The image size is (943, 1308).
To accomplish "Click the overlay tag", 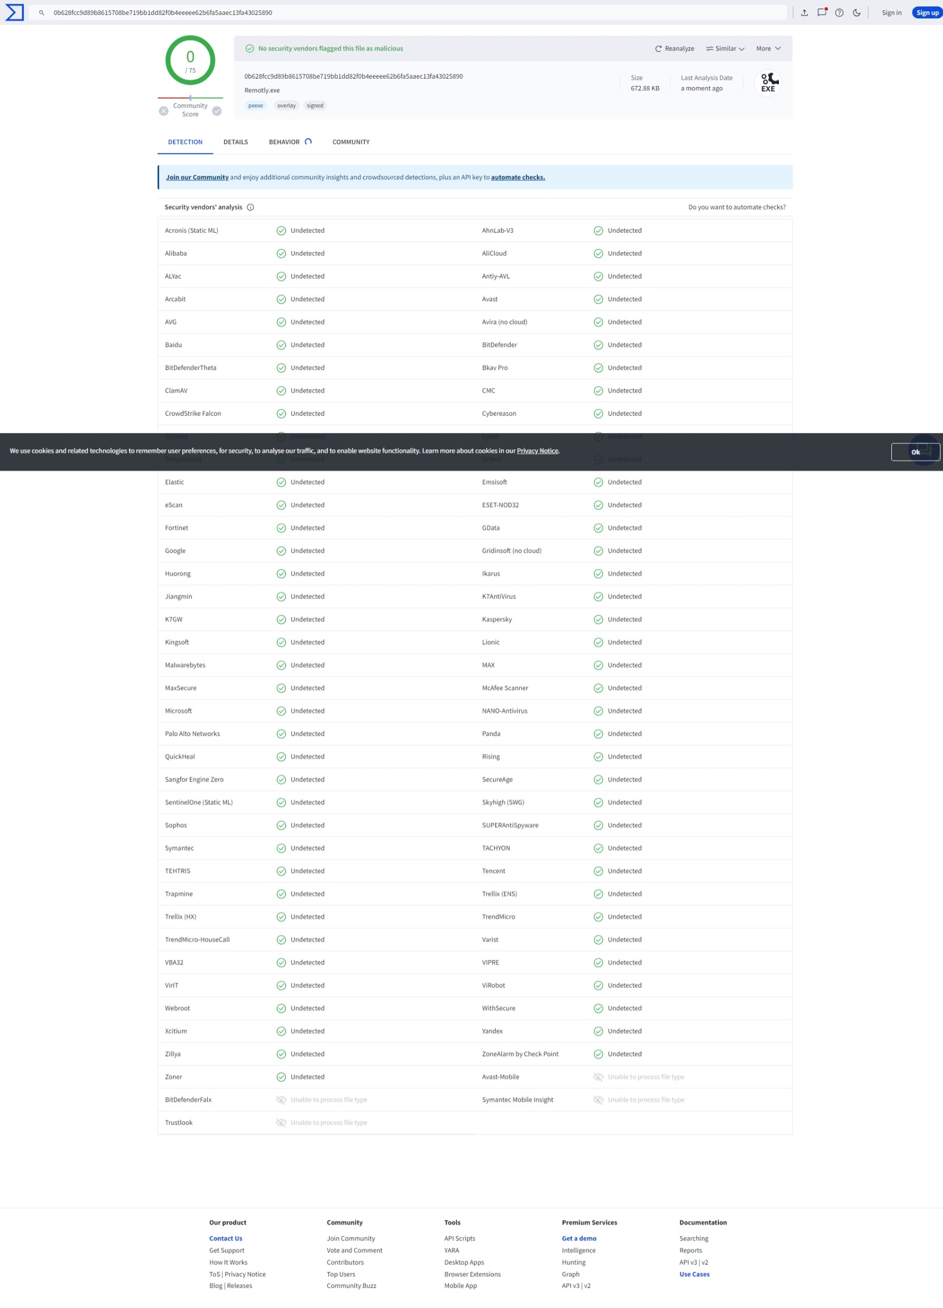I will (x=286, y=105).
